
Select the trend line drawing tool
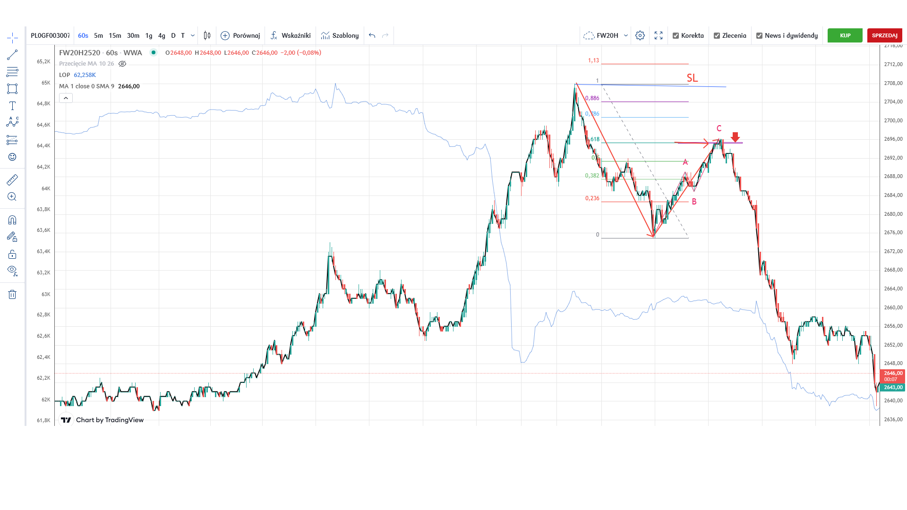(12, 55)
